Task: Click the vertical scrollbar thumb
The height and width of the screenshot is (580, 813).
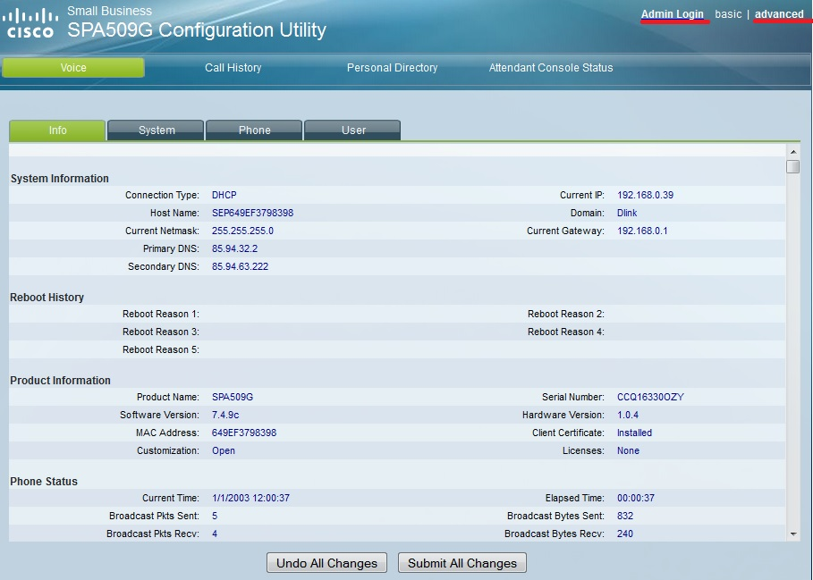Action: (792, 166)
